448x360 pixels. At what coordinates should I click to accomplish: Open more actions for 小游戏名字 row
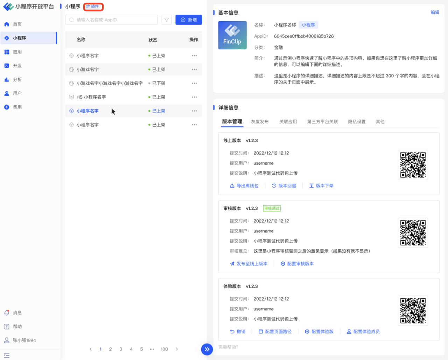coord(194,70)
